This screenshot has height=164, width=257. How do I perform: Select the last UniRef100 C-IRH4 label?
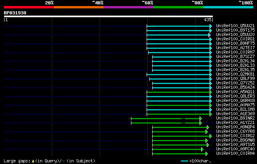tap(235, 154)
